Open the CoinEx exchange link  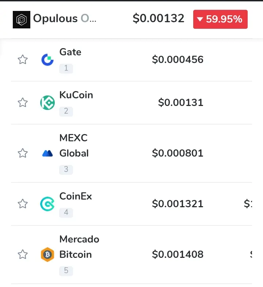(x=76, y=196)
